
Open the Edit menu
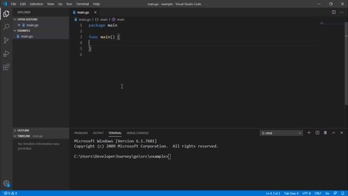pyautogui.click(x=23, y=4)
